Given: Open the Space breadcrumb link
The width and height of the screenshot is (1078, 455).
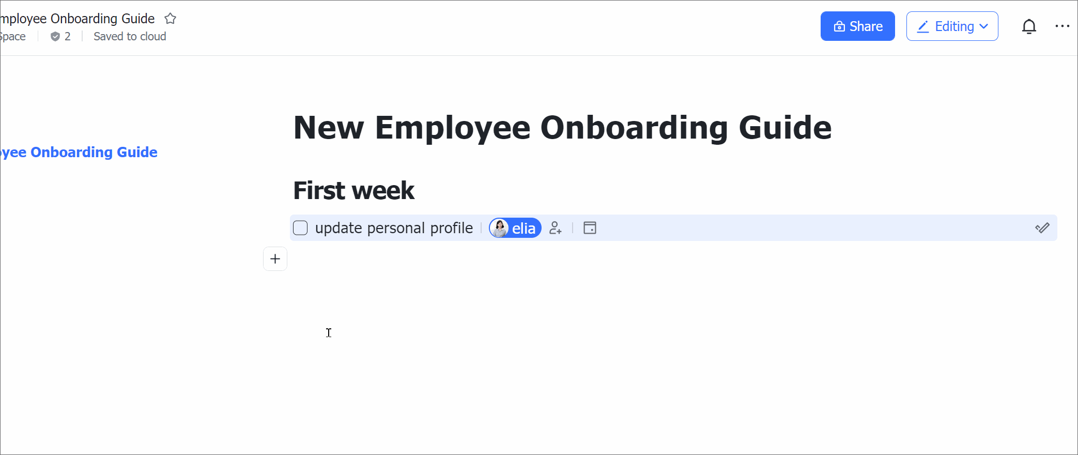Looking at the screenshot, I should coord(13,37).
